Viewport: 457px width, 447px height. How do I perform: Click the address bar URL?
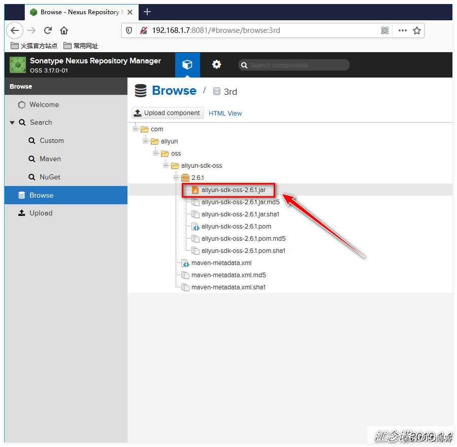[x=216, y=30]
